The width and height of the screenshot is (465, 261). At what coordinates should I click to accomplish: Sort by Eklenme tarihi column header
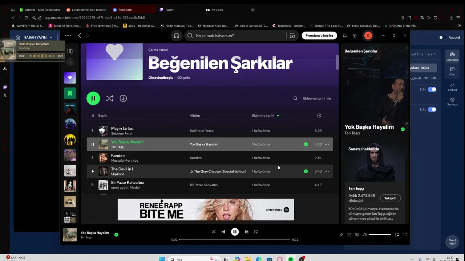pyautogui.click(x=266, y=116)
